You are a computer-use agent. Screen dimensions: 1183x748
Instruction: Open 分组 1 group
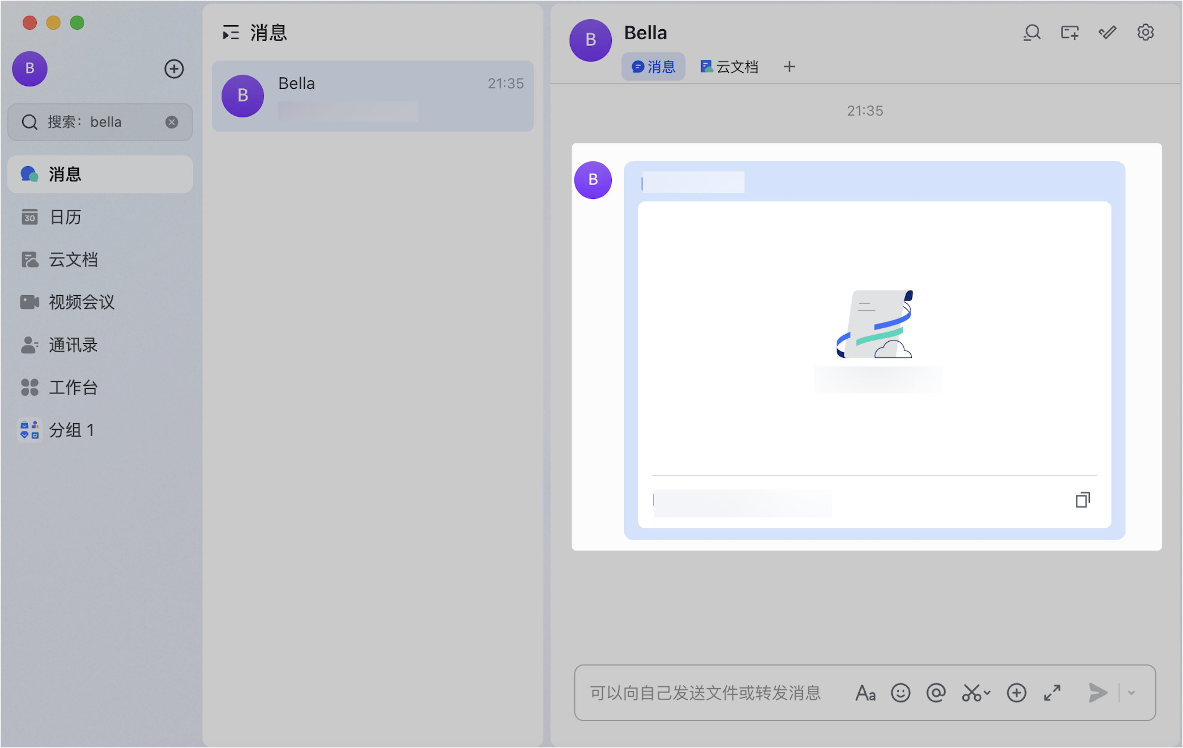(100, 430)
